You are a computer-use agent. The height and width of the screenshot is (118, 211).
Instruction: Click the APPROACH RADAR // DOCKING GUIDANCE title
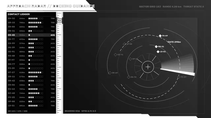pyautogui.click(x=51, y=6)
